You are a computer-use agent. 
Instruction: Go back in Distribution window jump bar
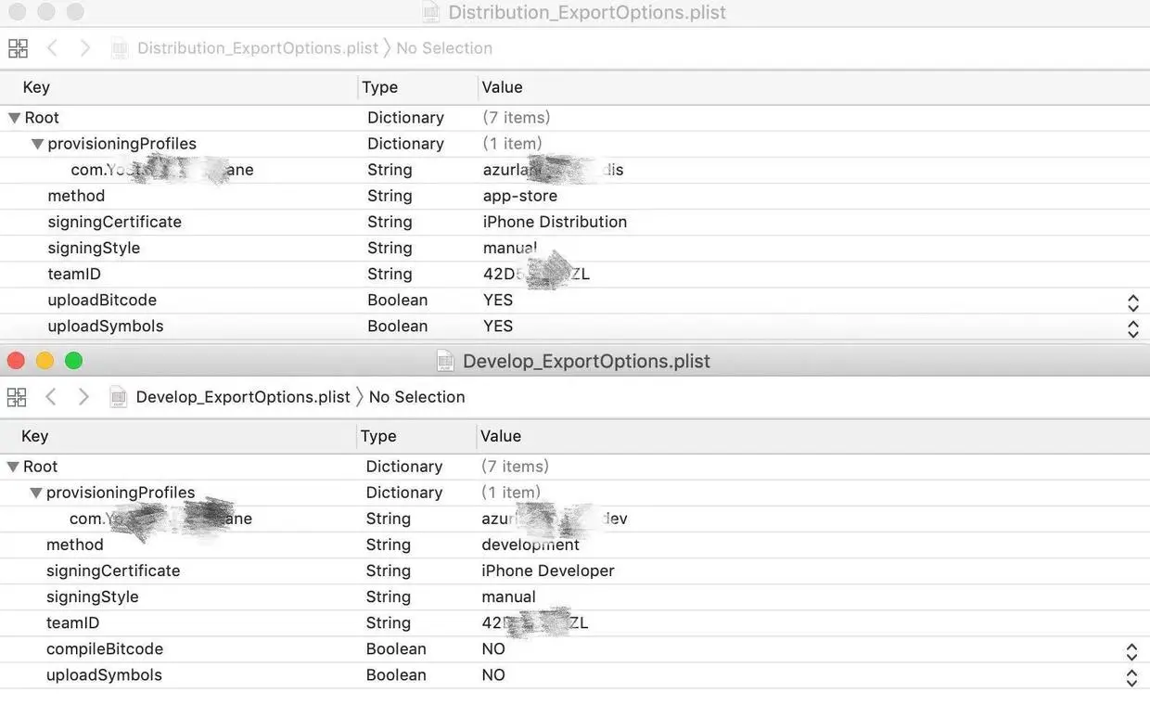point(52,48)
